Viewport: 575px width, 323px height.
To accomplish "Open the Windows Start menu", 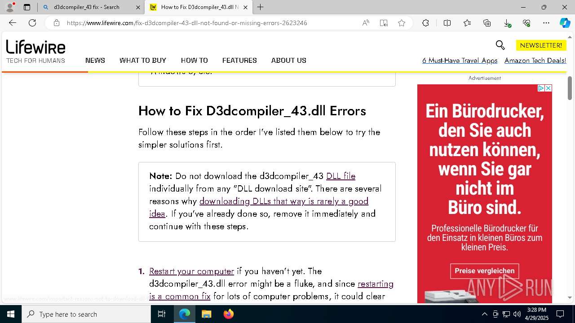I will coord(11,314).
